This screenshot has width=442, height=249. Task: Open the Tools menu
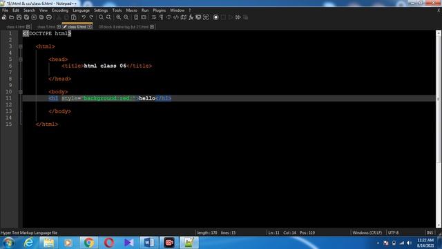click(117, 10)
